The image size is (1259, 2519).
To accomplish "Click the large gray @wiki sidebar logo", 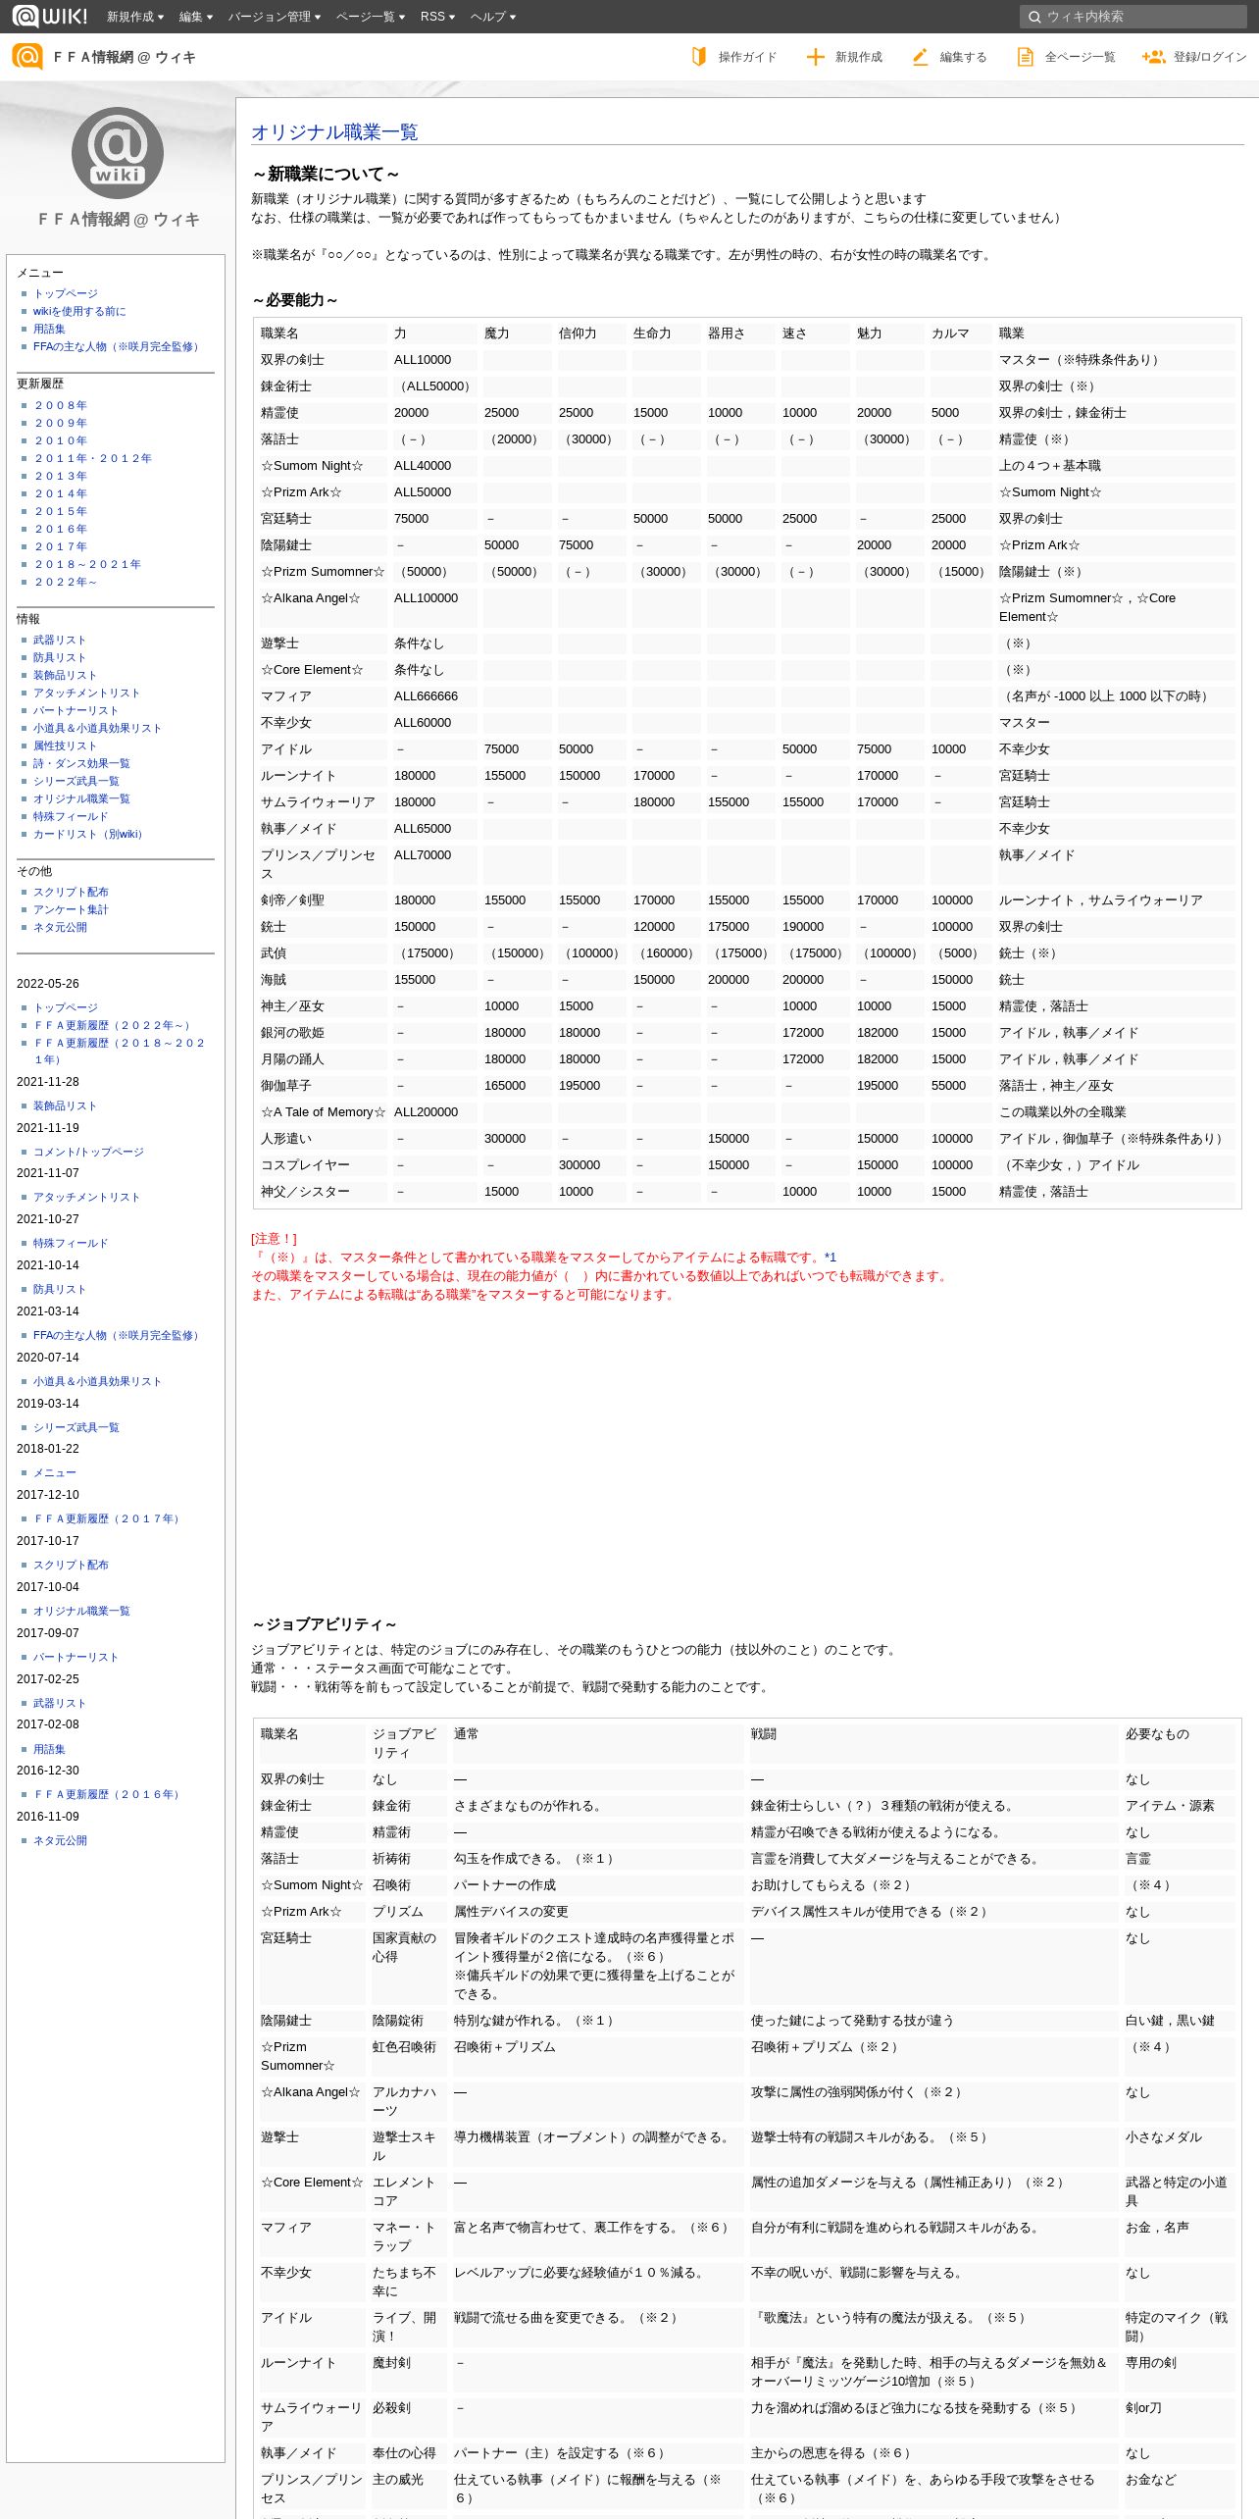I will pos(118,153).
